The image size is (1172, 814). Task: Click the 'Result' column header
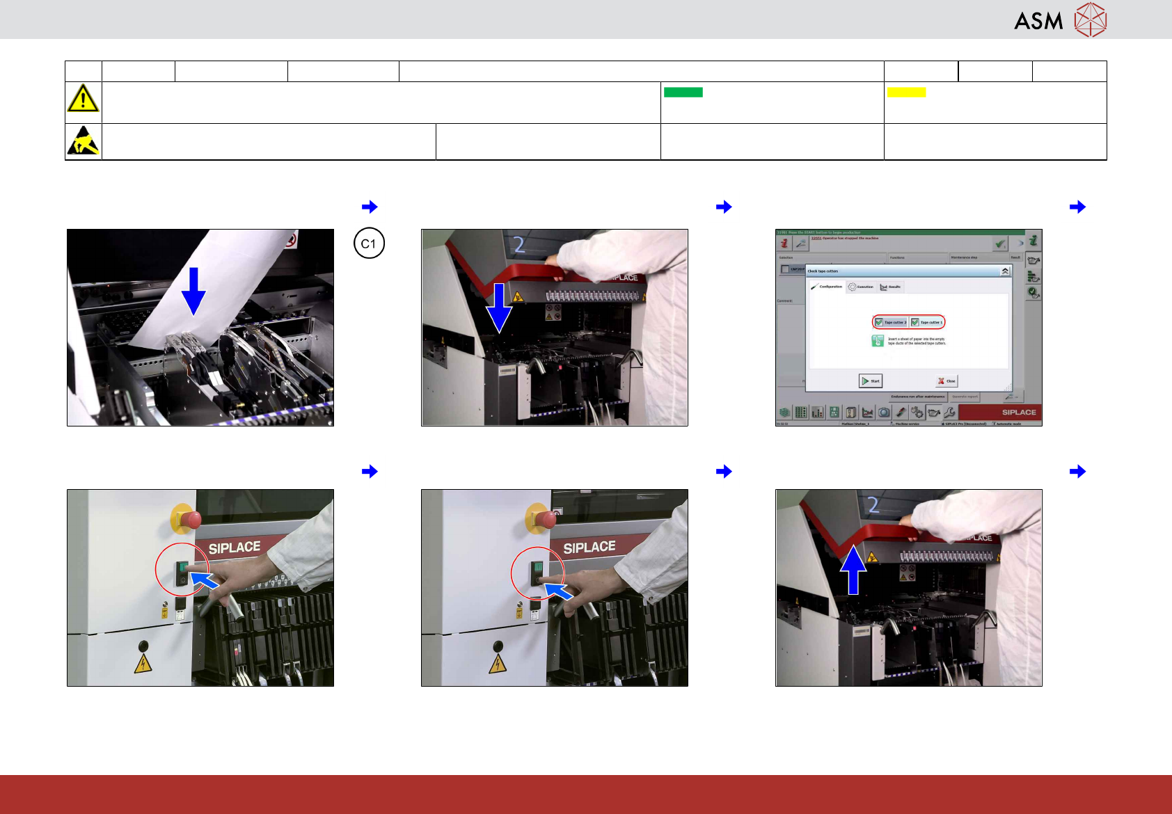[1015, 257]
